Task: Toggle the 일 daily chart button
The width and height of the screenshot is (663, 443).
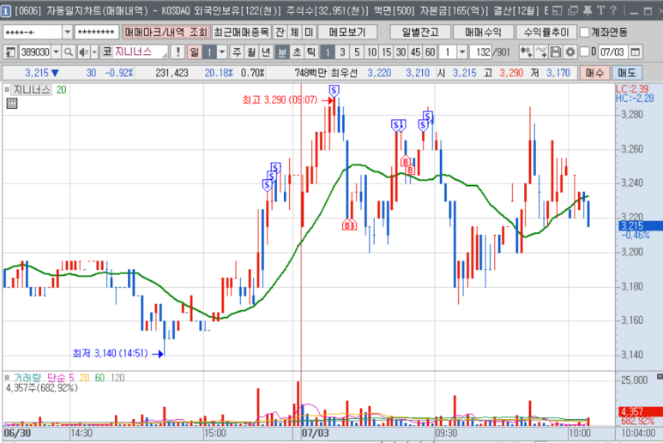Action: coord(194,52)
